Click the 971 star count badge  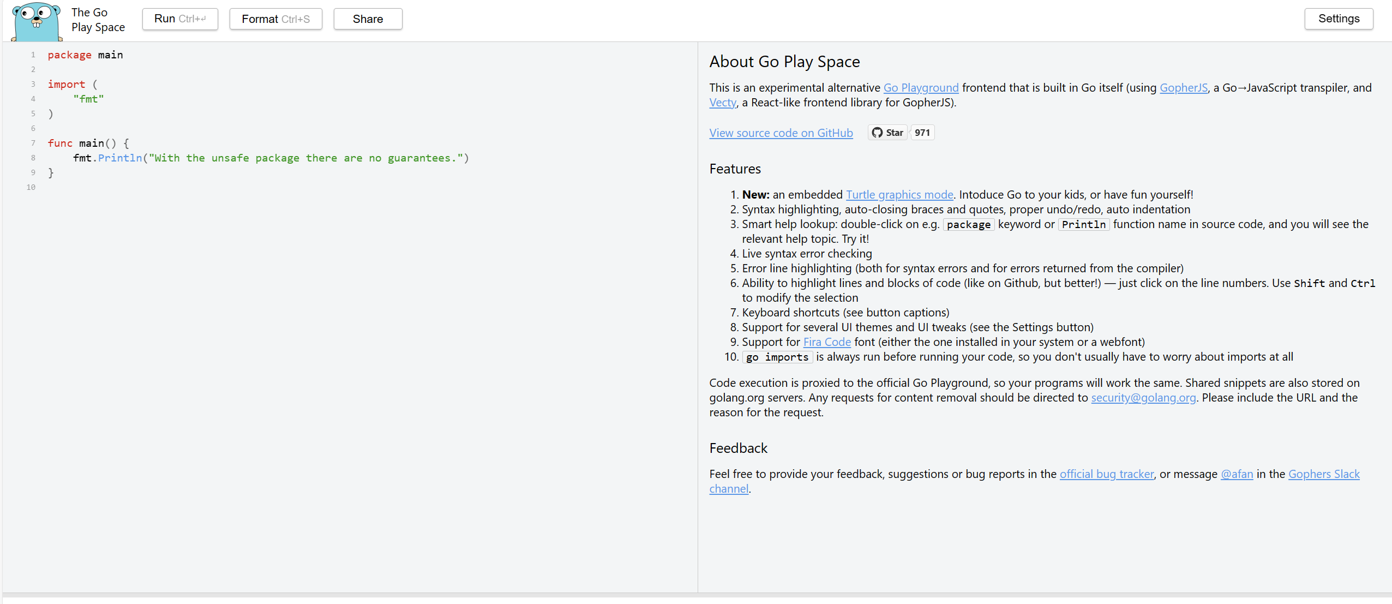[x=922, y=133]
